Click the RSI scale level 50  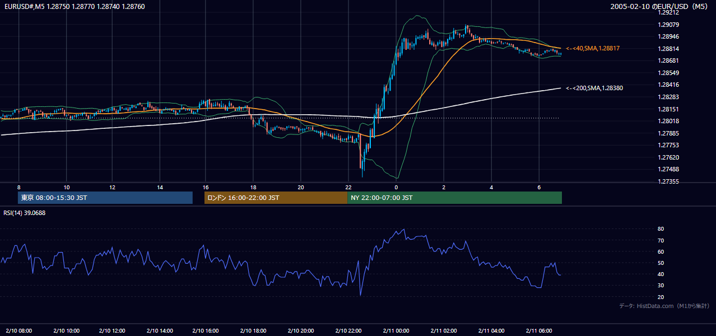coord(661,263)
